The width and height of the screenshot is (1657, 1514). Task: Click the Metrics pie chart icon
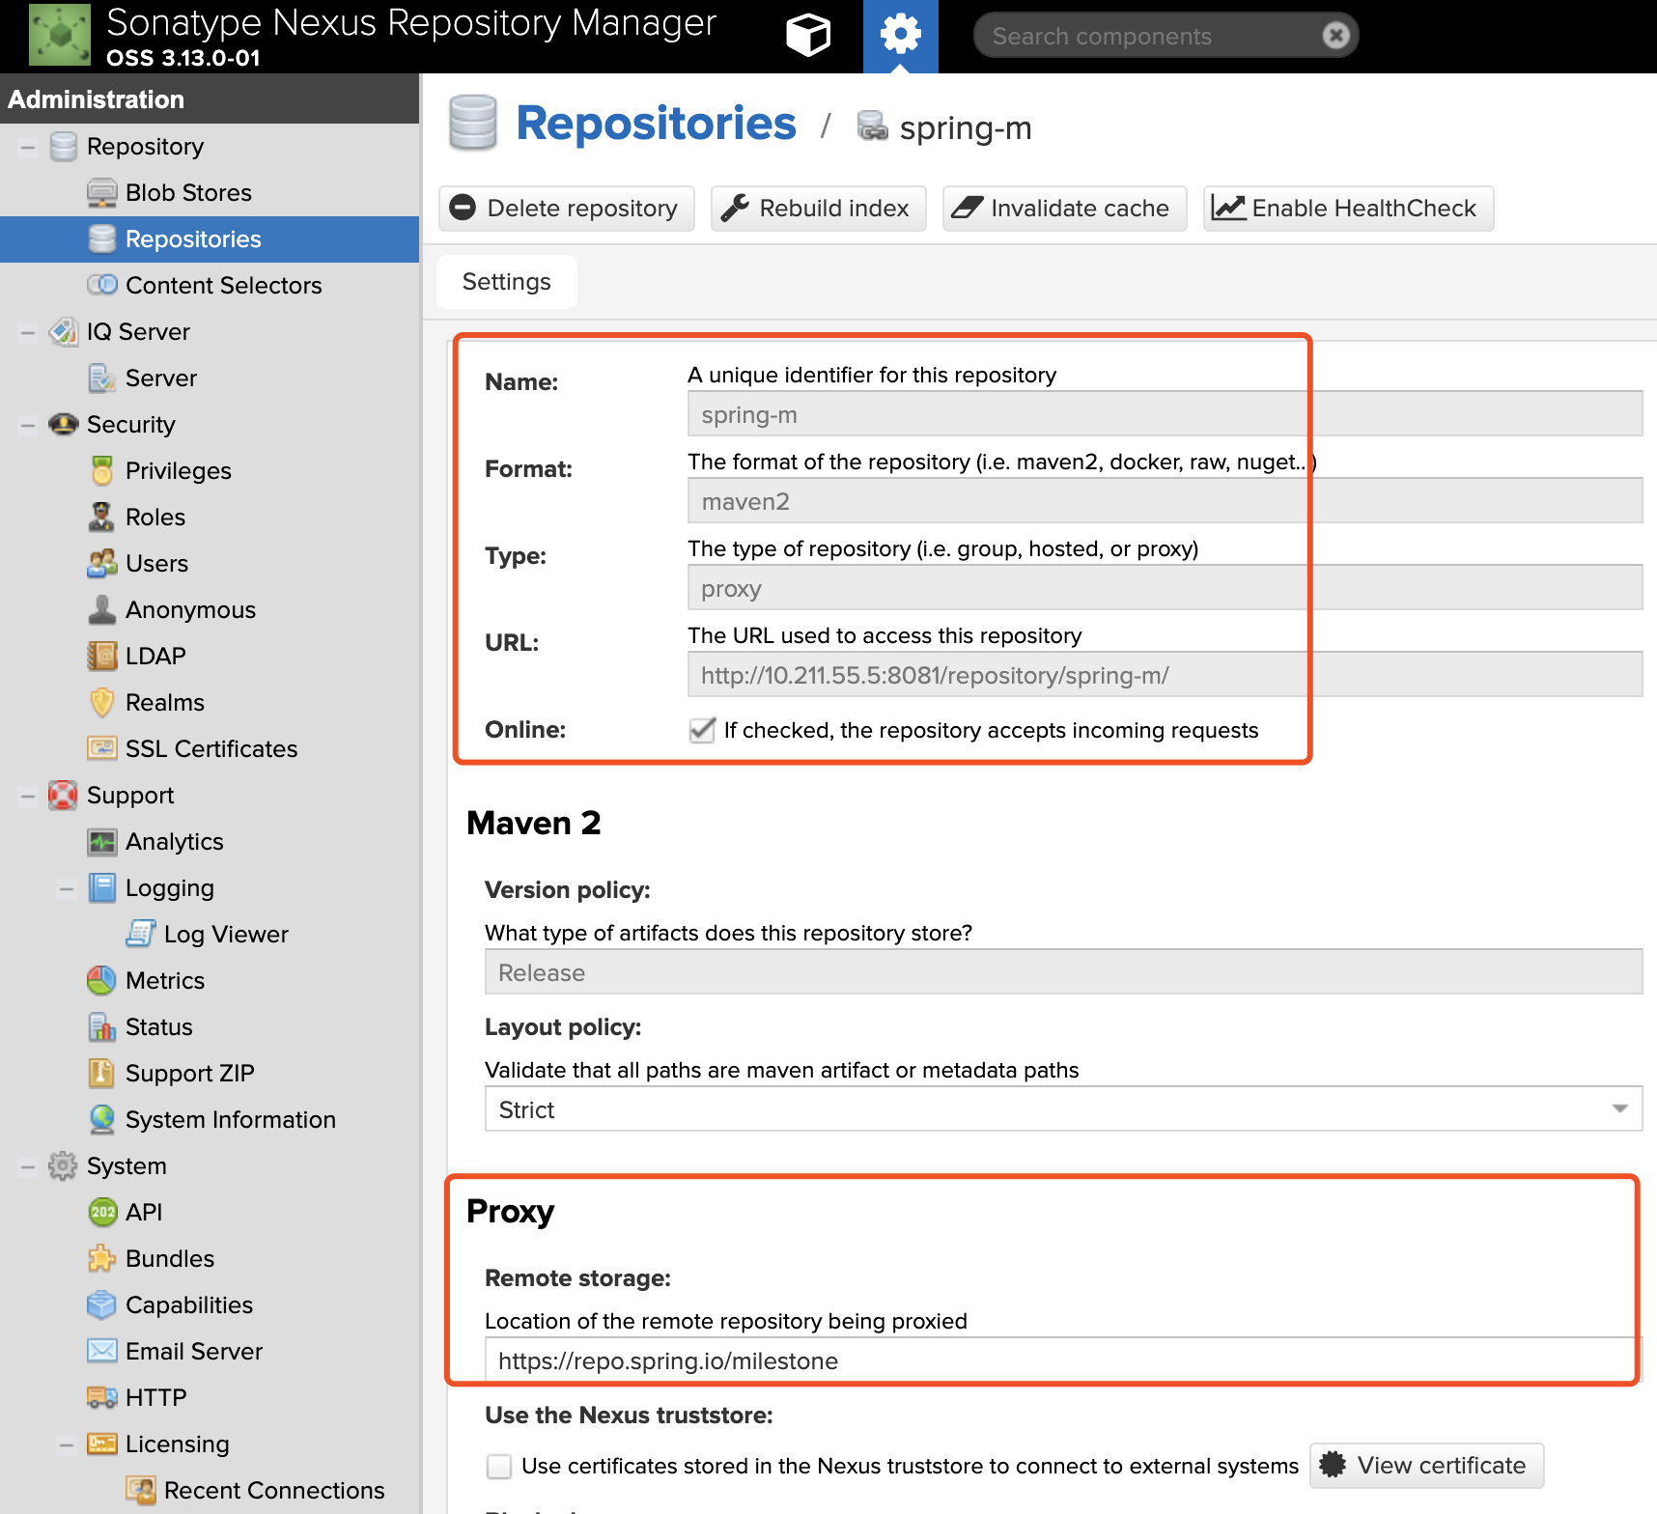click(x=101, y=981)
